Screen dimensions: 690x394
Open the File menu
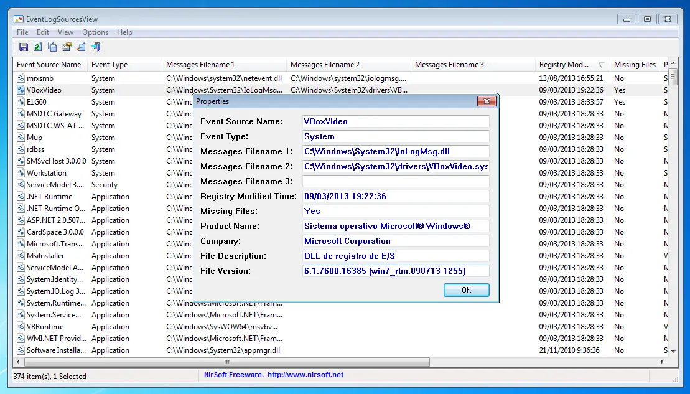(22, 32)
